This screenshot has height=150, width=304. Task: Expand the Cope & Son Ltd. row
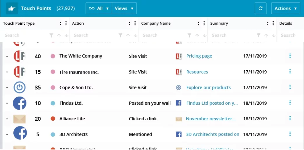(7, 88)
